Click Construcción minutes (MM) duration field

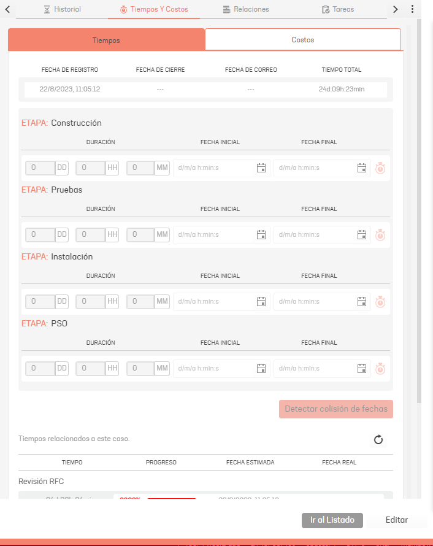pos(140,168)
